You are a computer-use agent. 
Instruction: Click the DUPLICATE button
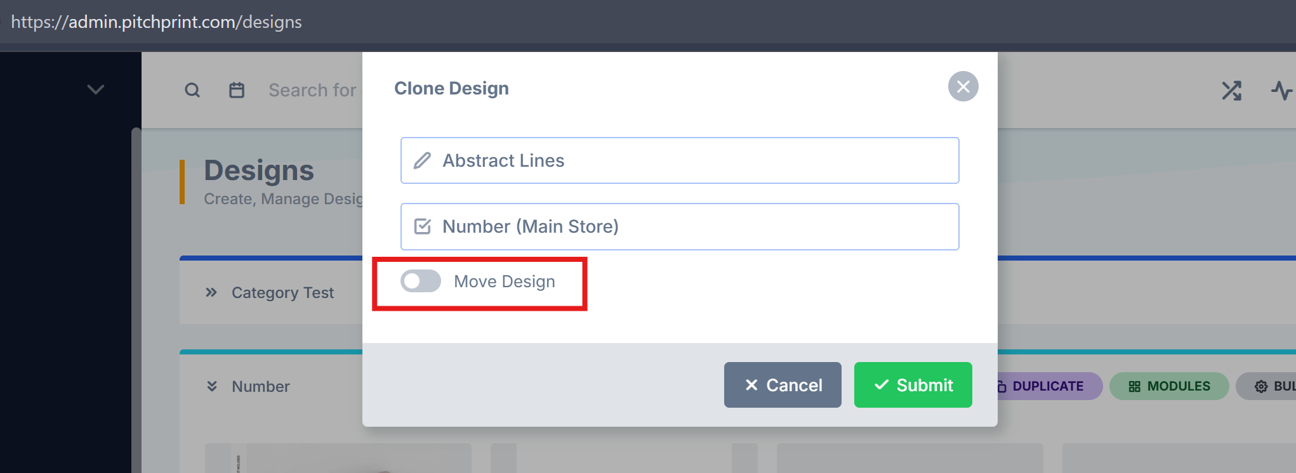point(1047,386)
